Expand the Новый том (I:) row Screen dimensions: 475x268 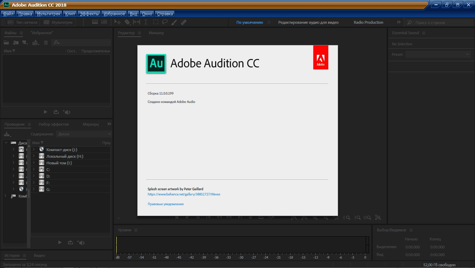click(34, 163)
